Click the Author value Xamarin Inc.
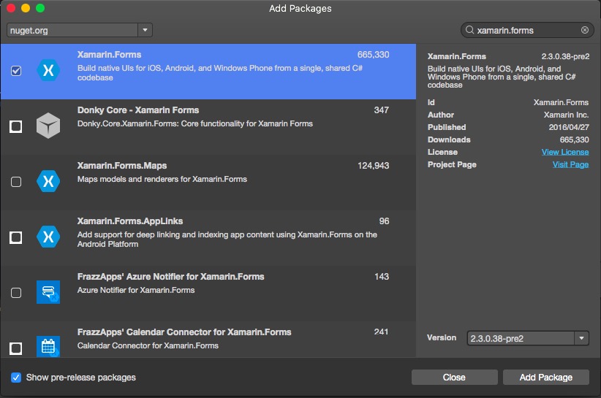 tap(566, 115)
